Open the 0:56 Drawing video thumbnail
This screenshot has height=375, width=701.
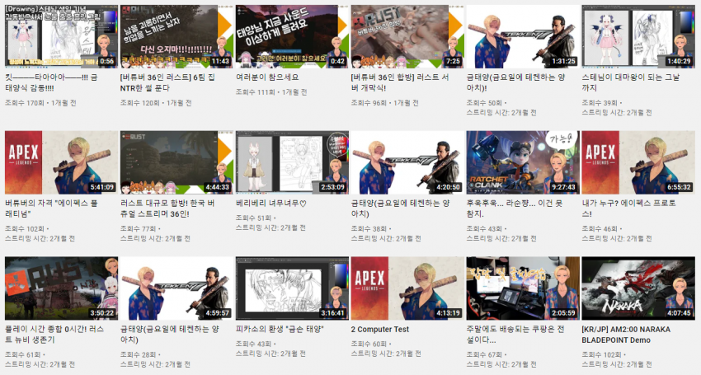click(61, 36)
